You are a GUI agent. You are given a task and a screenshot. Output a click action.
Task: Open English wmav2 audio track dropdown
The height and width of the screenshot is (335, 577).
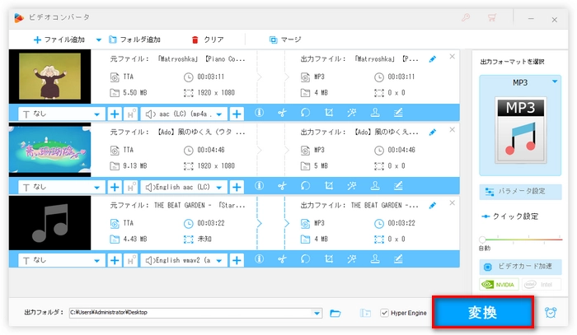coord(184,260)
